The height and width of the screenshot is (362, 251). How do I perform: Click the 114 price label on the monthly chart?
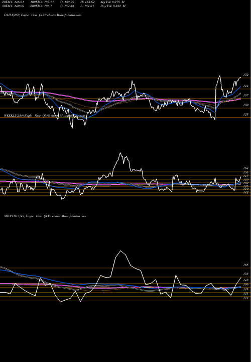point(246,298)
